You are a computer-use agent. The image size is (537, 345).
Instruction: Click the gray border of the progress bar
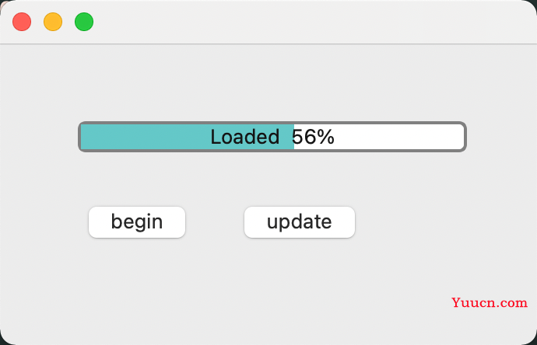click(272, 123)
